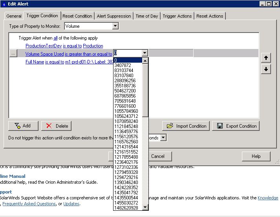Click Import Condition button
280x217 pixels.
[186, 126]
